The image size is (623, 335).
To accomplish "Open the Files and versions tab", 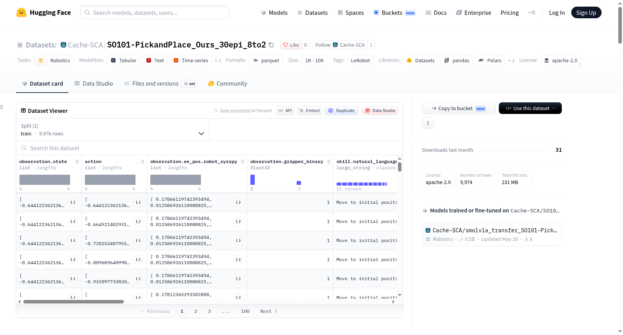I will [160, 84].
